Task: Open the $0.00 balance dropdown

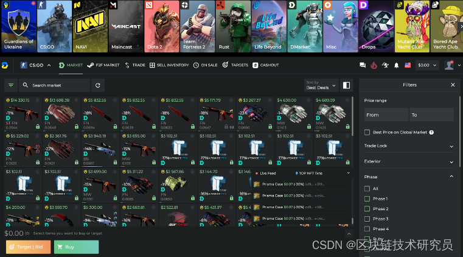Action: pos(427,65)
